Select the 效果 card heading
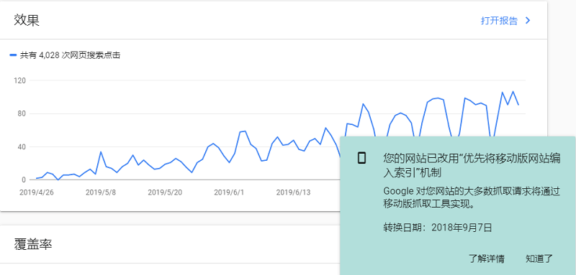This screenshot has height=275, width=576. point(27,20)
